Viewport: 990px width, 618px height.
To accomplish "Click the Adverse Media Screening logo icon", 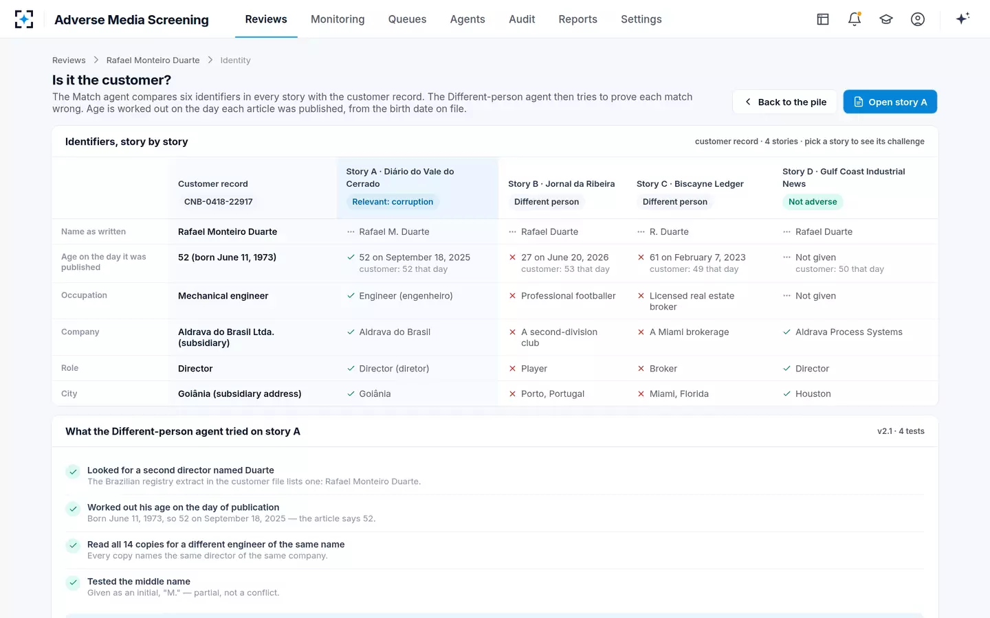I will (x=24, y=19).
